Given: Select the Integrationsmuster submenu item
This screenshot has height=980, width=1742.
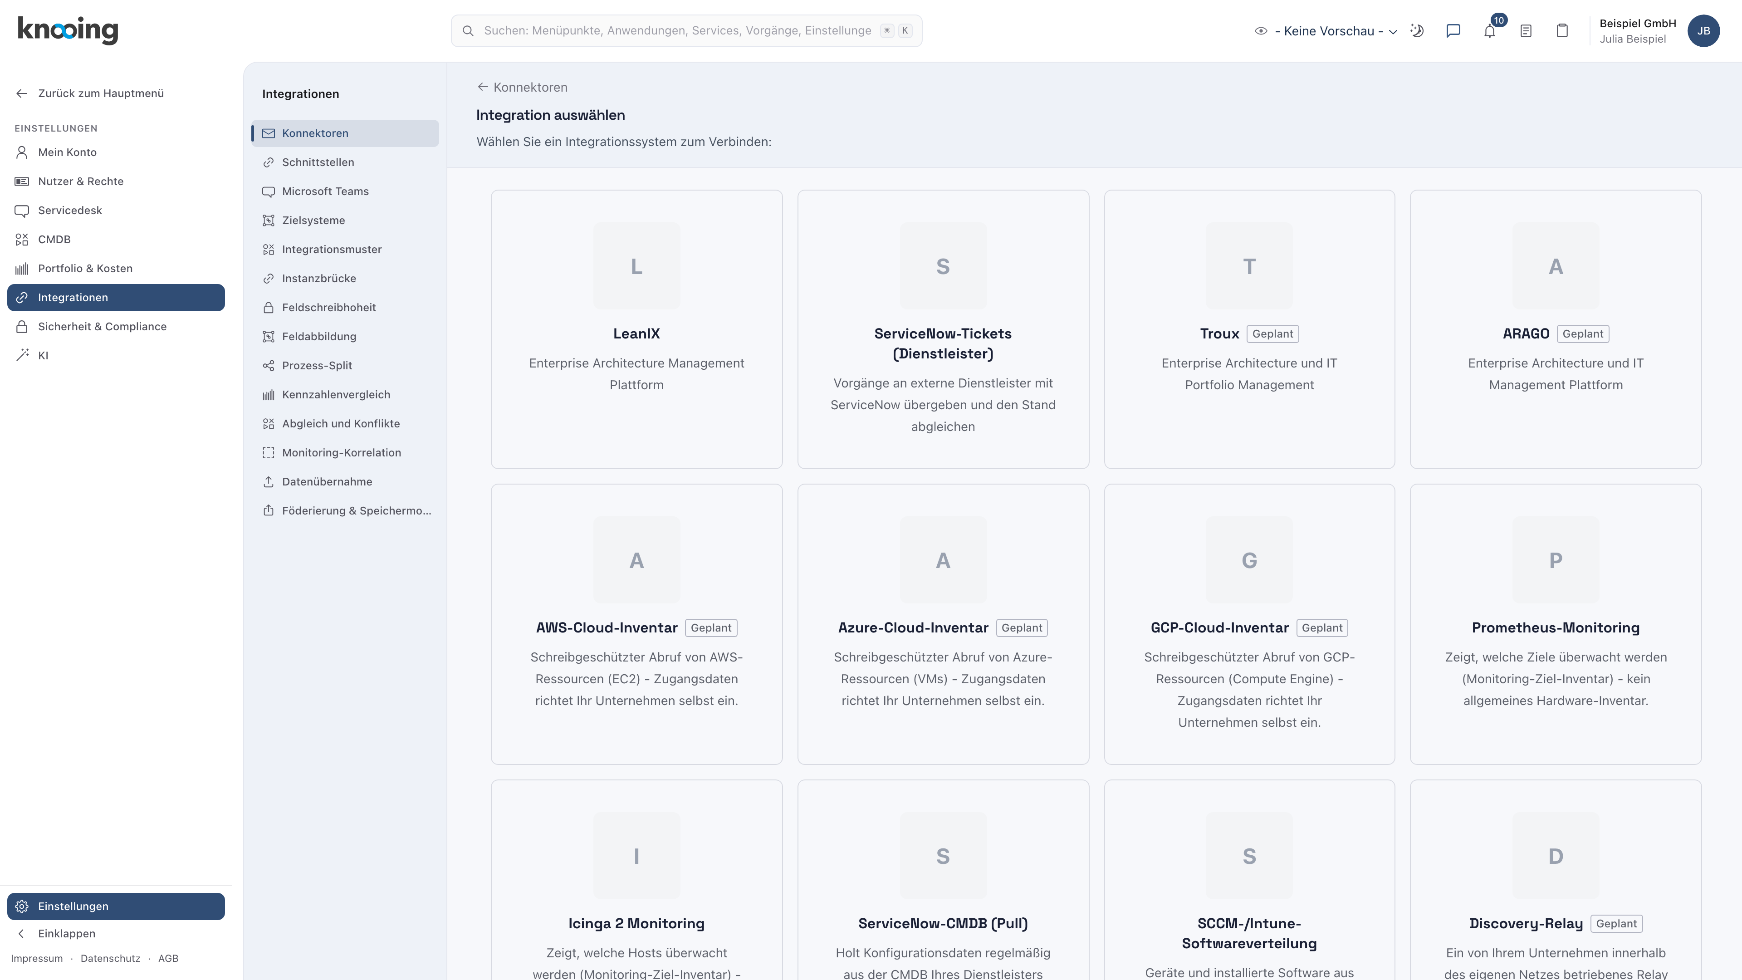Looking at the screenshot, I should pyautogui.click(x=345, y=250).
